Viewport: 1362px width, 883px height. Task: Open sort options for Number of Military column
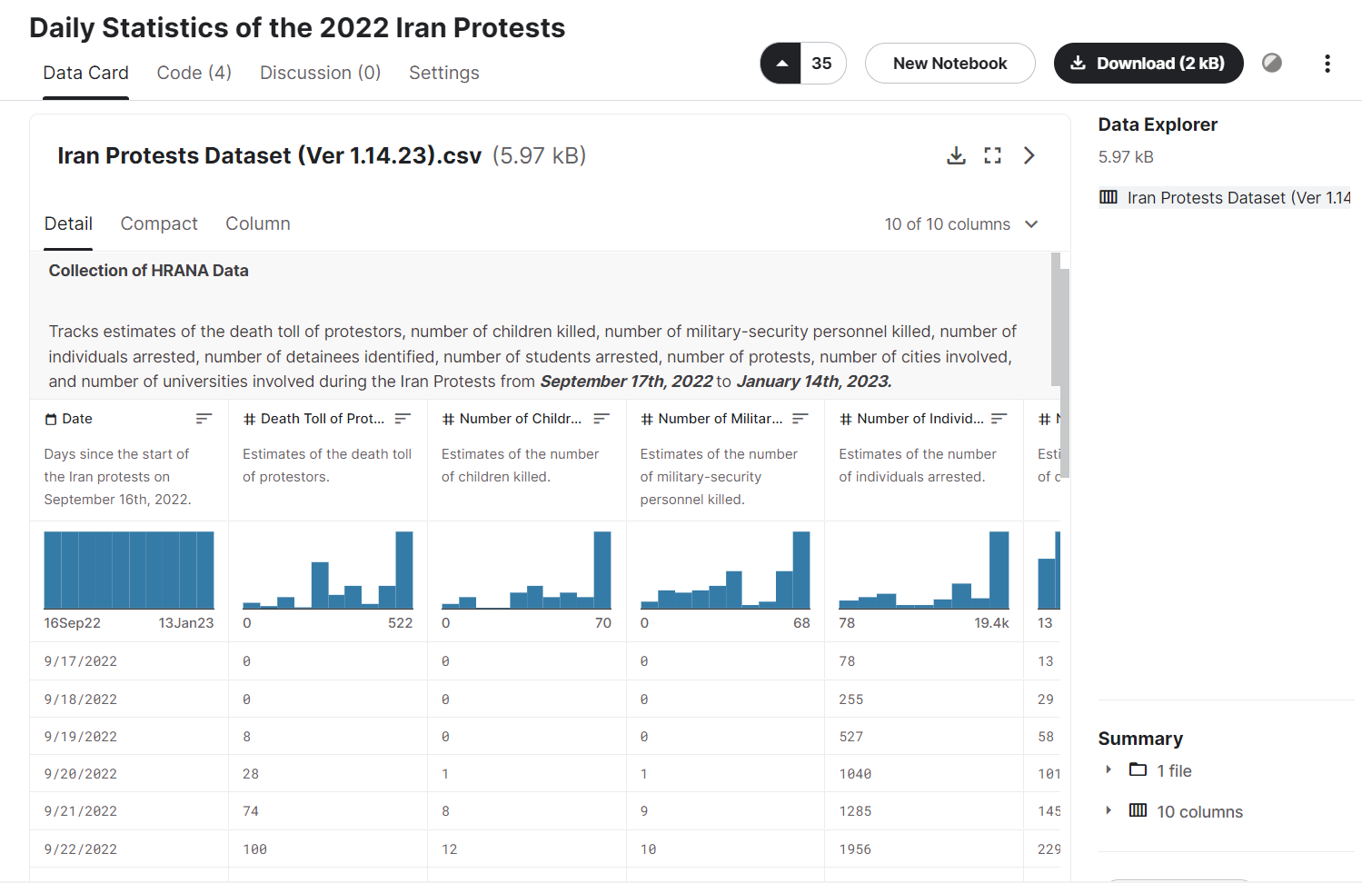pyautogui.click(x=800, y=419)
